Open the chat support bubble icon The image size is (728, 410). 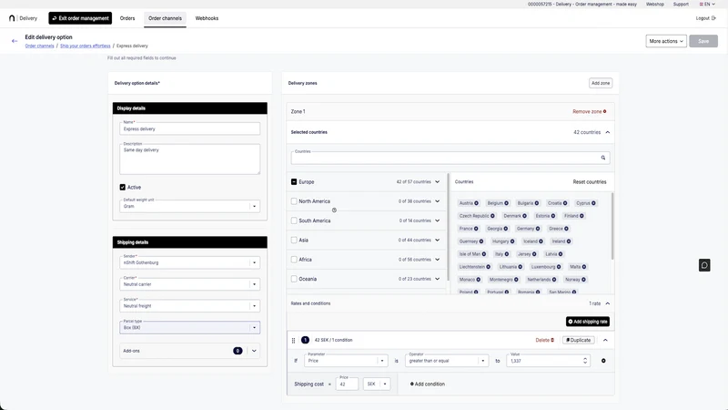tap(704, 265)
